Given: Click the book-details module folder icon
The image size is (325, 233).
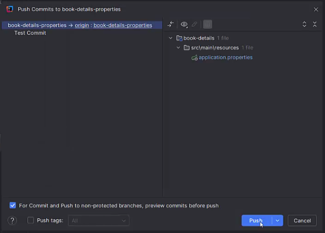Looking at the screenshot, I should point(179,38).
